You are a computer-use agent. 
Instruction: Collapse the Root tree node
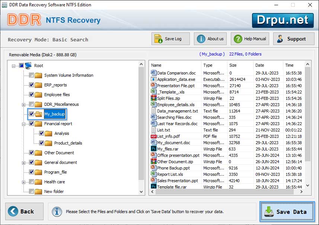click(x=13, y=66)
